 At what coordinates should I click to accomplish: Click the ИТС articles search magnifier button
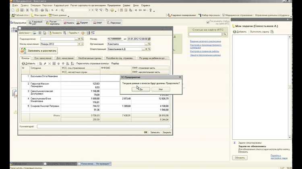225,34
